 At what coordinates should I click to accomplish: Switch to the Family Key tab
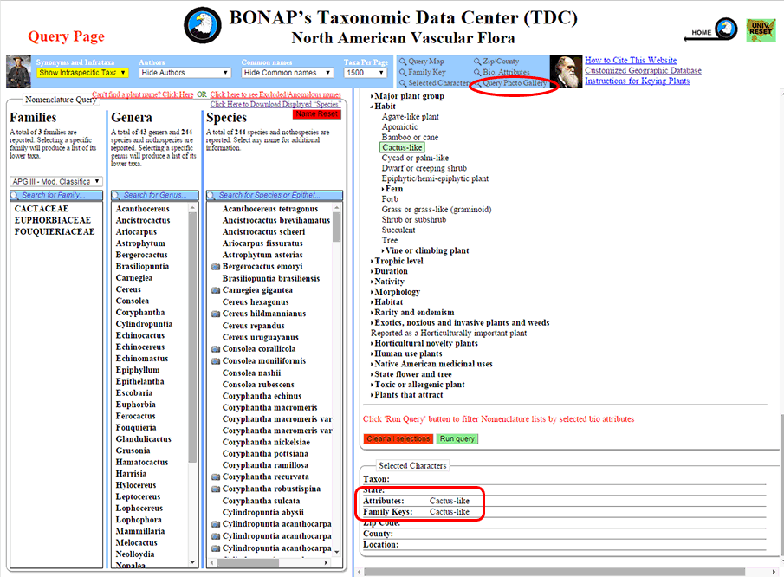coord(426,73)
